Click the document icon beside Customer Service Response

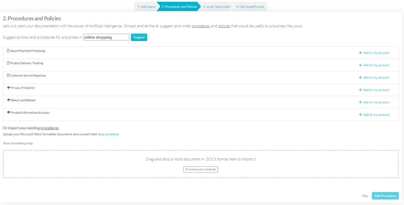8,75
